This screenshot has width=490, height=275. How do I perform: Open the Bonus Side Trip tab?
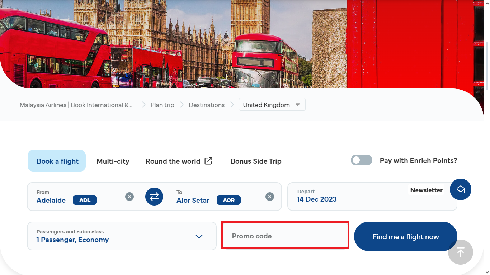256,161
